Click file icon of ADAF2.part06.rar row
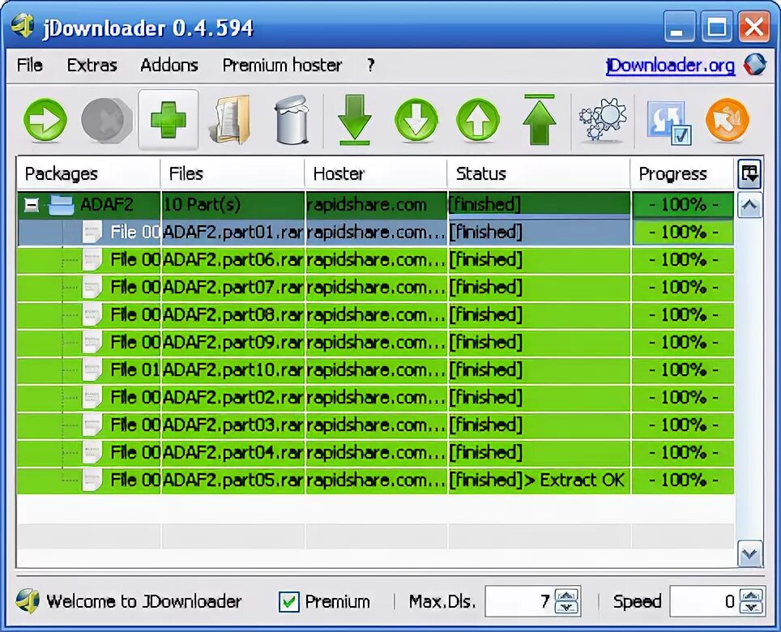The width and height of the screenshot is (781, 632). point(92,260)
